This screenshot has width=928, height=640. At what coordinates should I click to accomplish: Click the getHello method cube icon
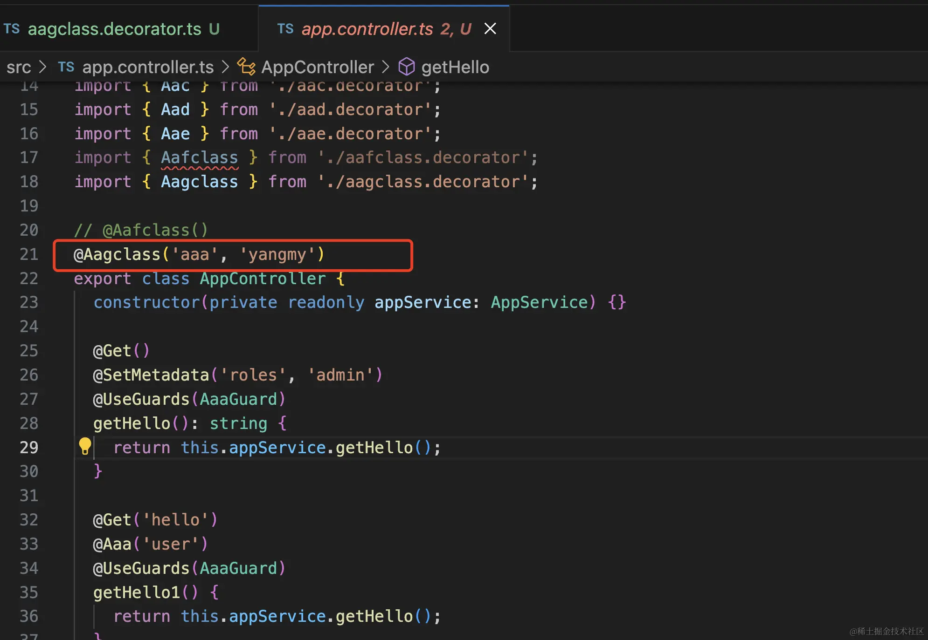click(406, 67)
